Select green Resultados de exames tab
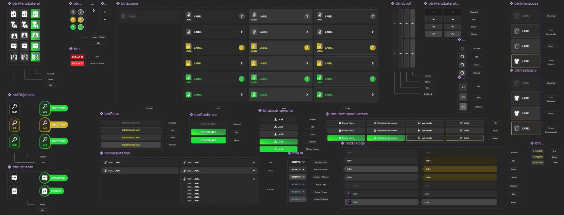The image size is (564, 215). (386, 138)
